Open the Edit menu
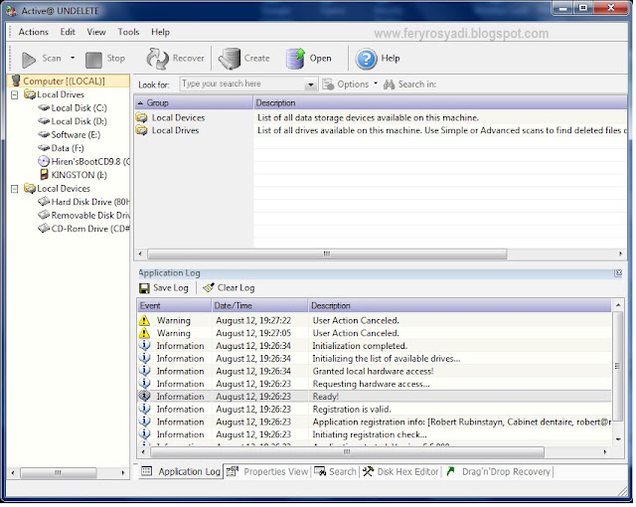The height and width of the screenshot is (507, 636). click(x=68, y=32)
